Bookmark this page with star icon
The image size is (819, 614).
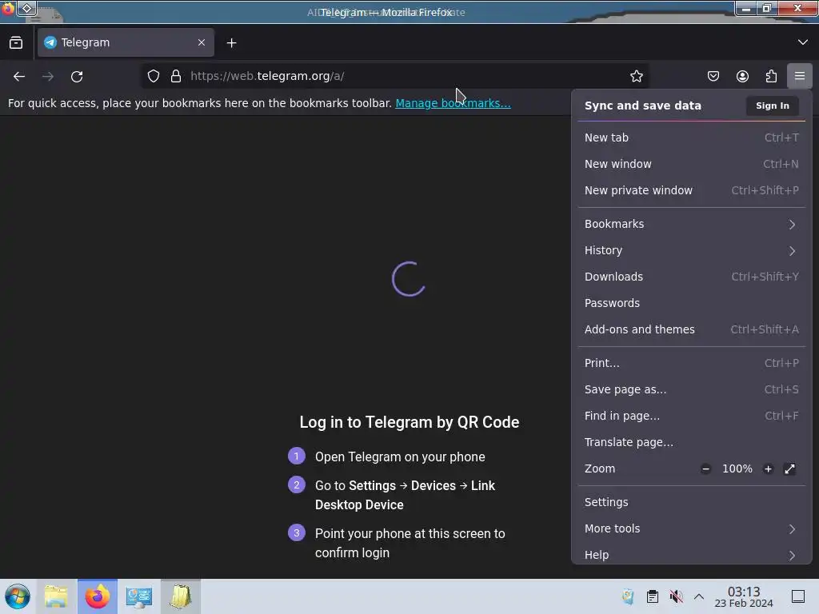click(636, 76)
